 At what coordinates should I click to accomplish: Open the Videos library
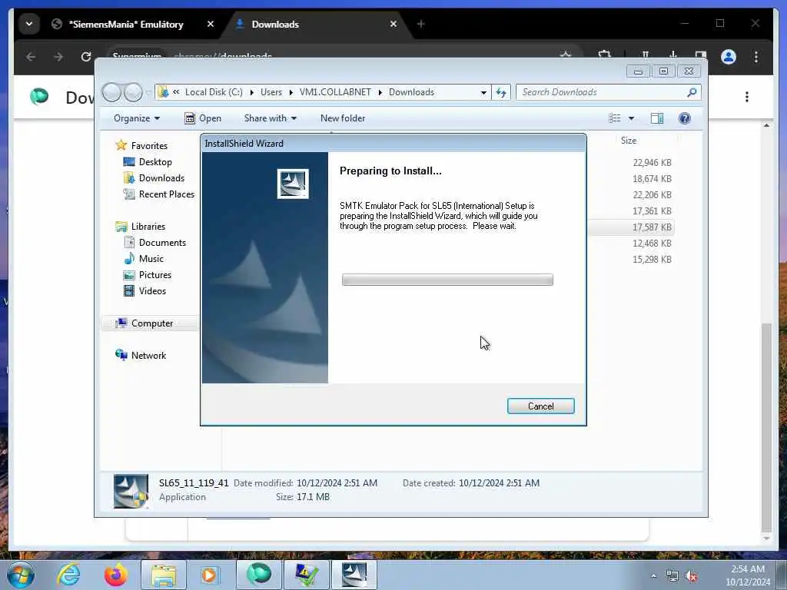(x=152, y=291)
